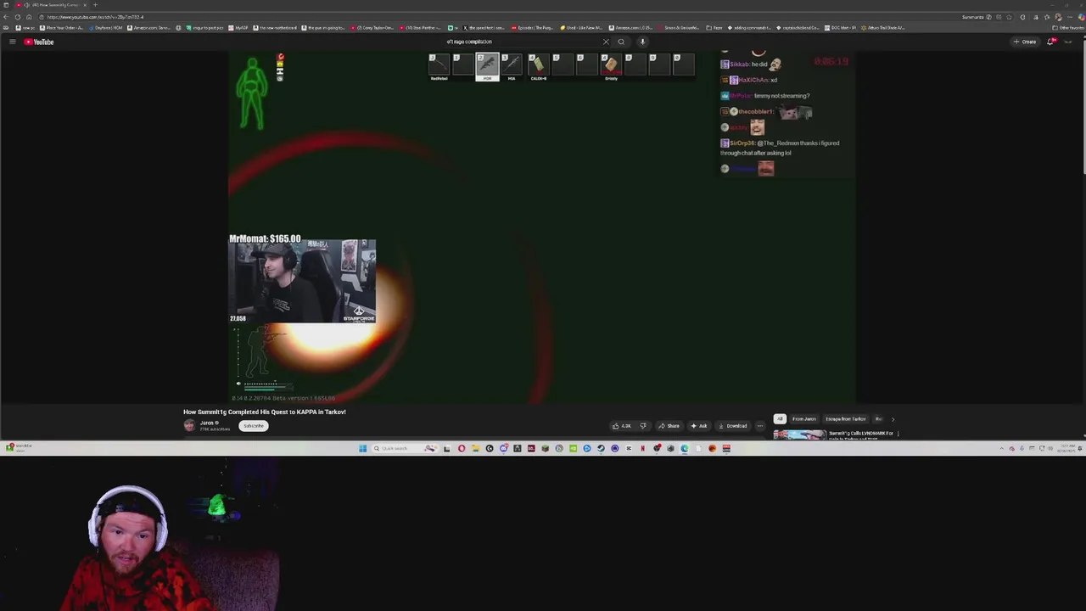Clear the YouTube search box text
Viewport: 1086px width, 611px height.
click(606, 42)
